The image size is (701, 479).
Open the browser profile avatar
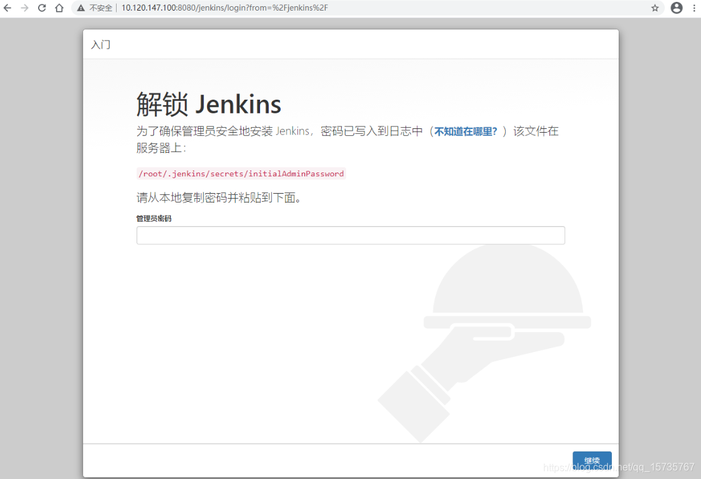pos(677,7)
